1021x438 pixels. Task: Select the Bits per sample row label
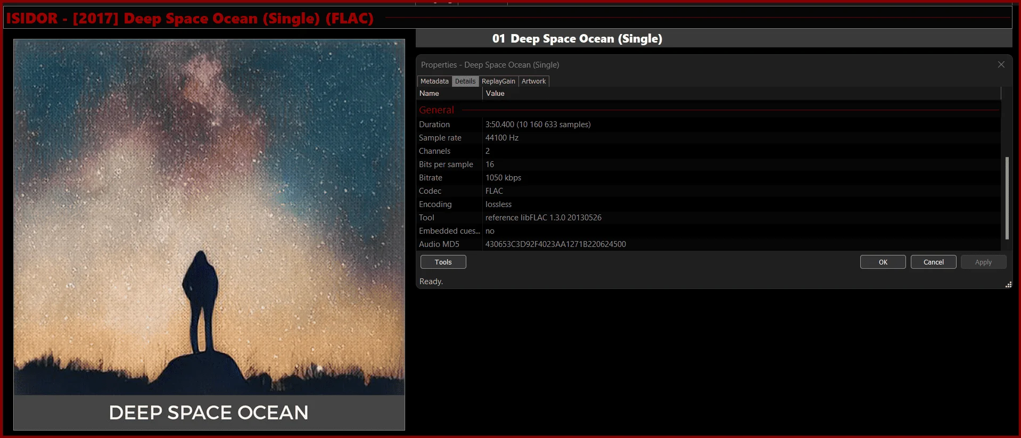(x=446, y=164)
